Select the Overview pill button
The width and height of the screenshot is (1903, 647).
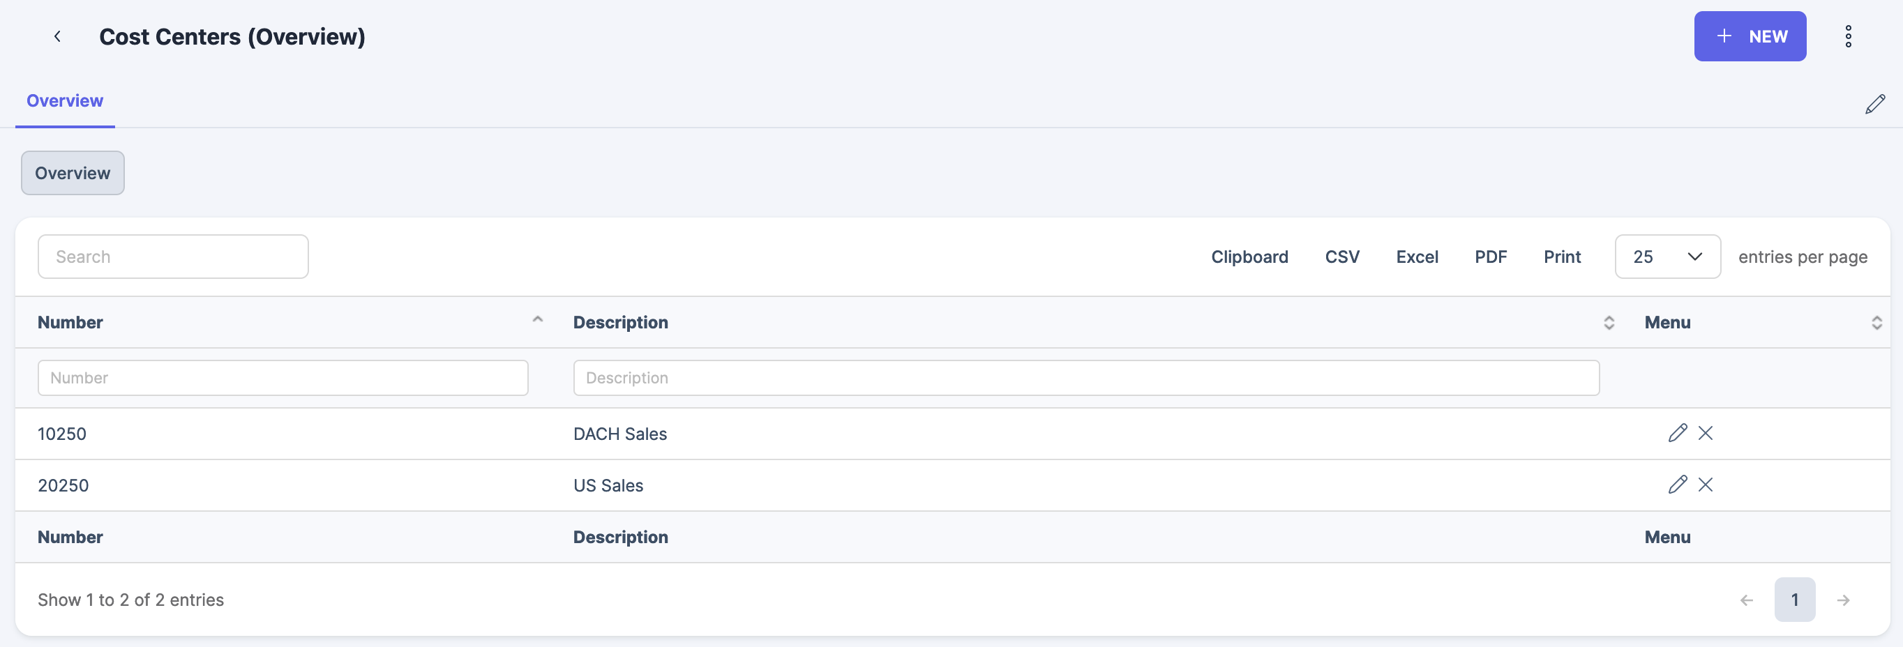(x=73, y=173)
